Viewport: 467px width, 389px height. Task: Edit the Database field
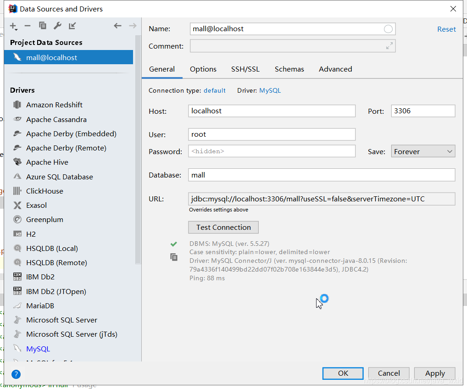coord(322,175)
